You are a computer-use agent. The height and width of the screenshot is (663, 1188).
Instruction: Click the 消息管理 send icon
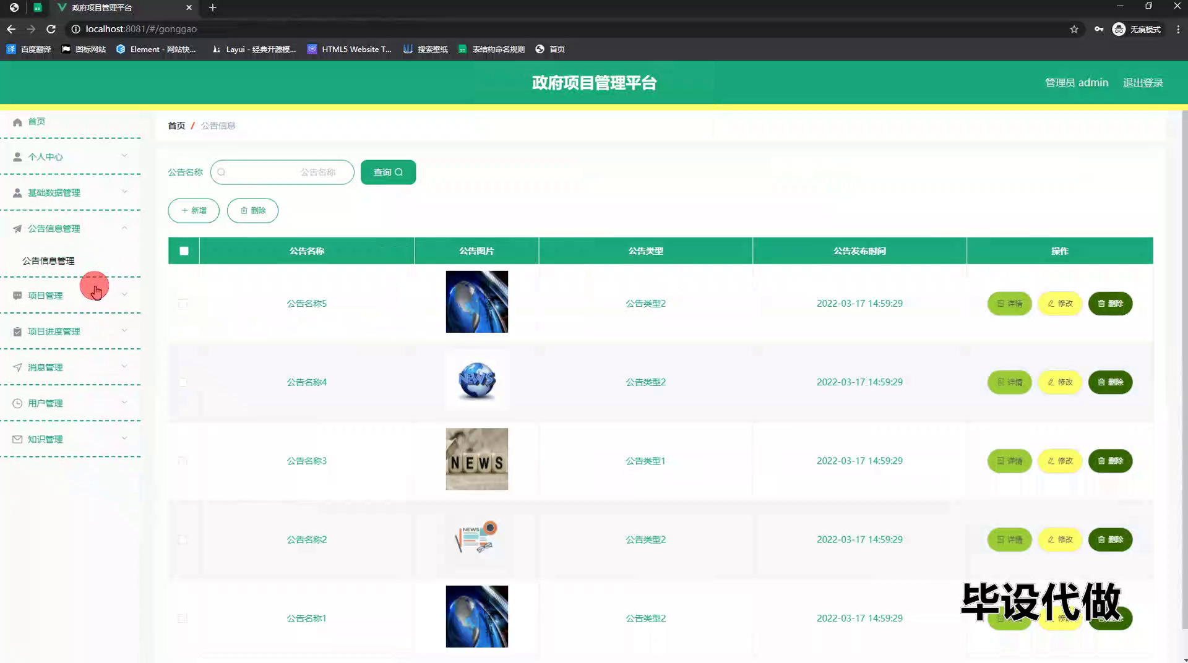point(17,367)
